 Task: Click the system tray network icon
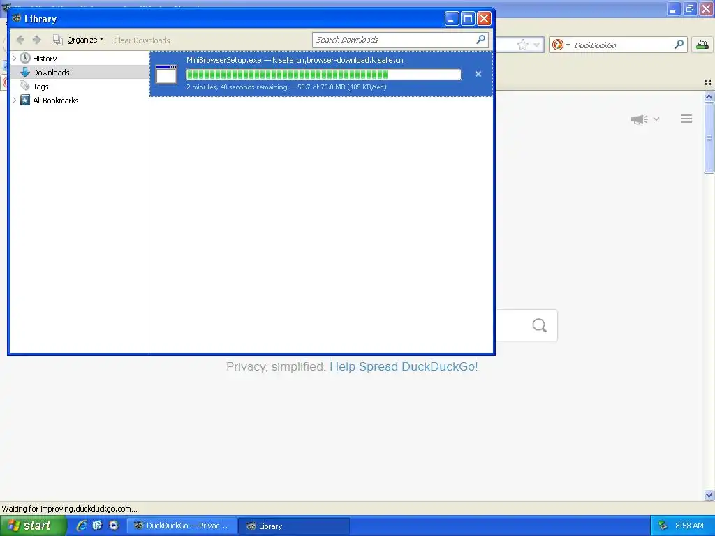[x=663, y=526]
